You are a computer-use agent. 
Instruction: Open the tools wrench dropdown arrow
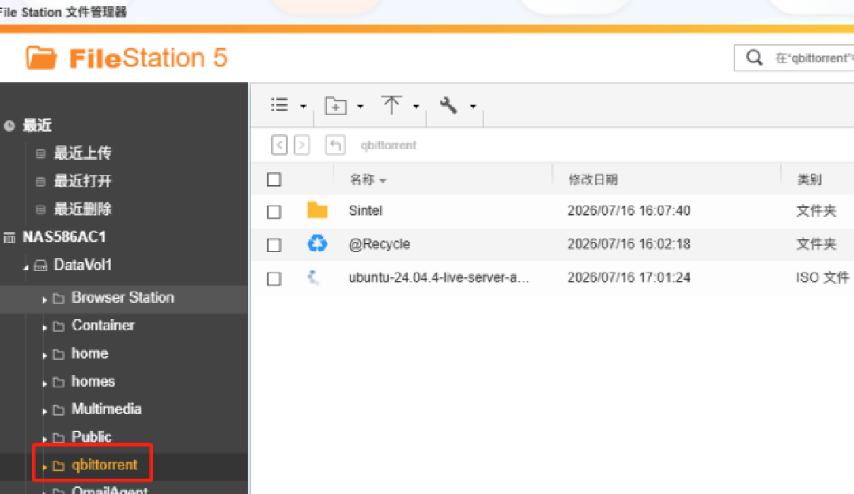(x=474, y=106)
